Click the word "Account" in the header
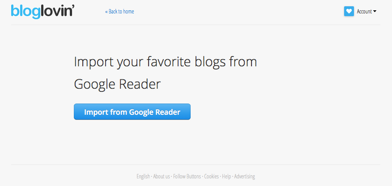Viewport: 392px width, 186px height. point(364,12)
